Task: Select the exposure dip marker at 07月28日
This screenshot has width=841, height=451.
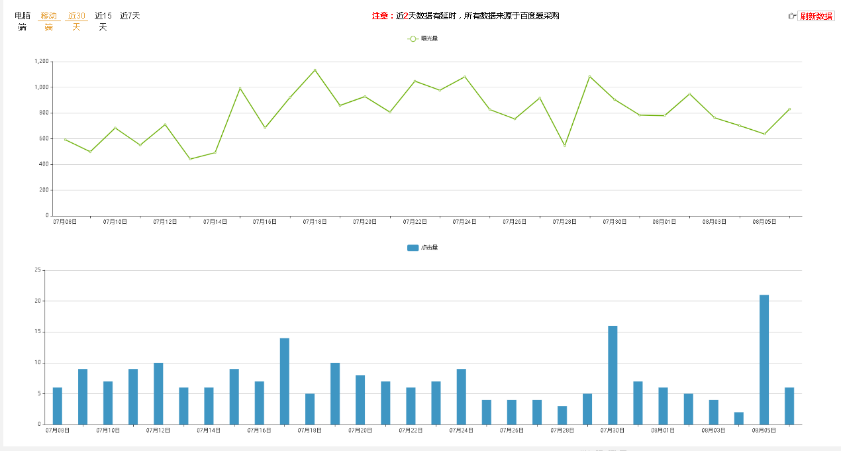Action: pos(565,145)
